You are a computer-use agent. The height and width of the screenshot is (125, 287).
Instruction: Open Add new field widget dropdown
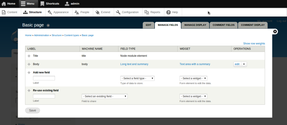(193, 78)
